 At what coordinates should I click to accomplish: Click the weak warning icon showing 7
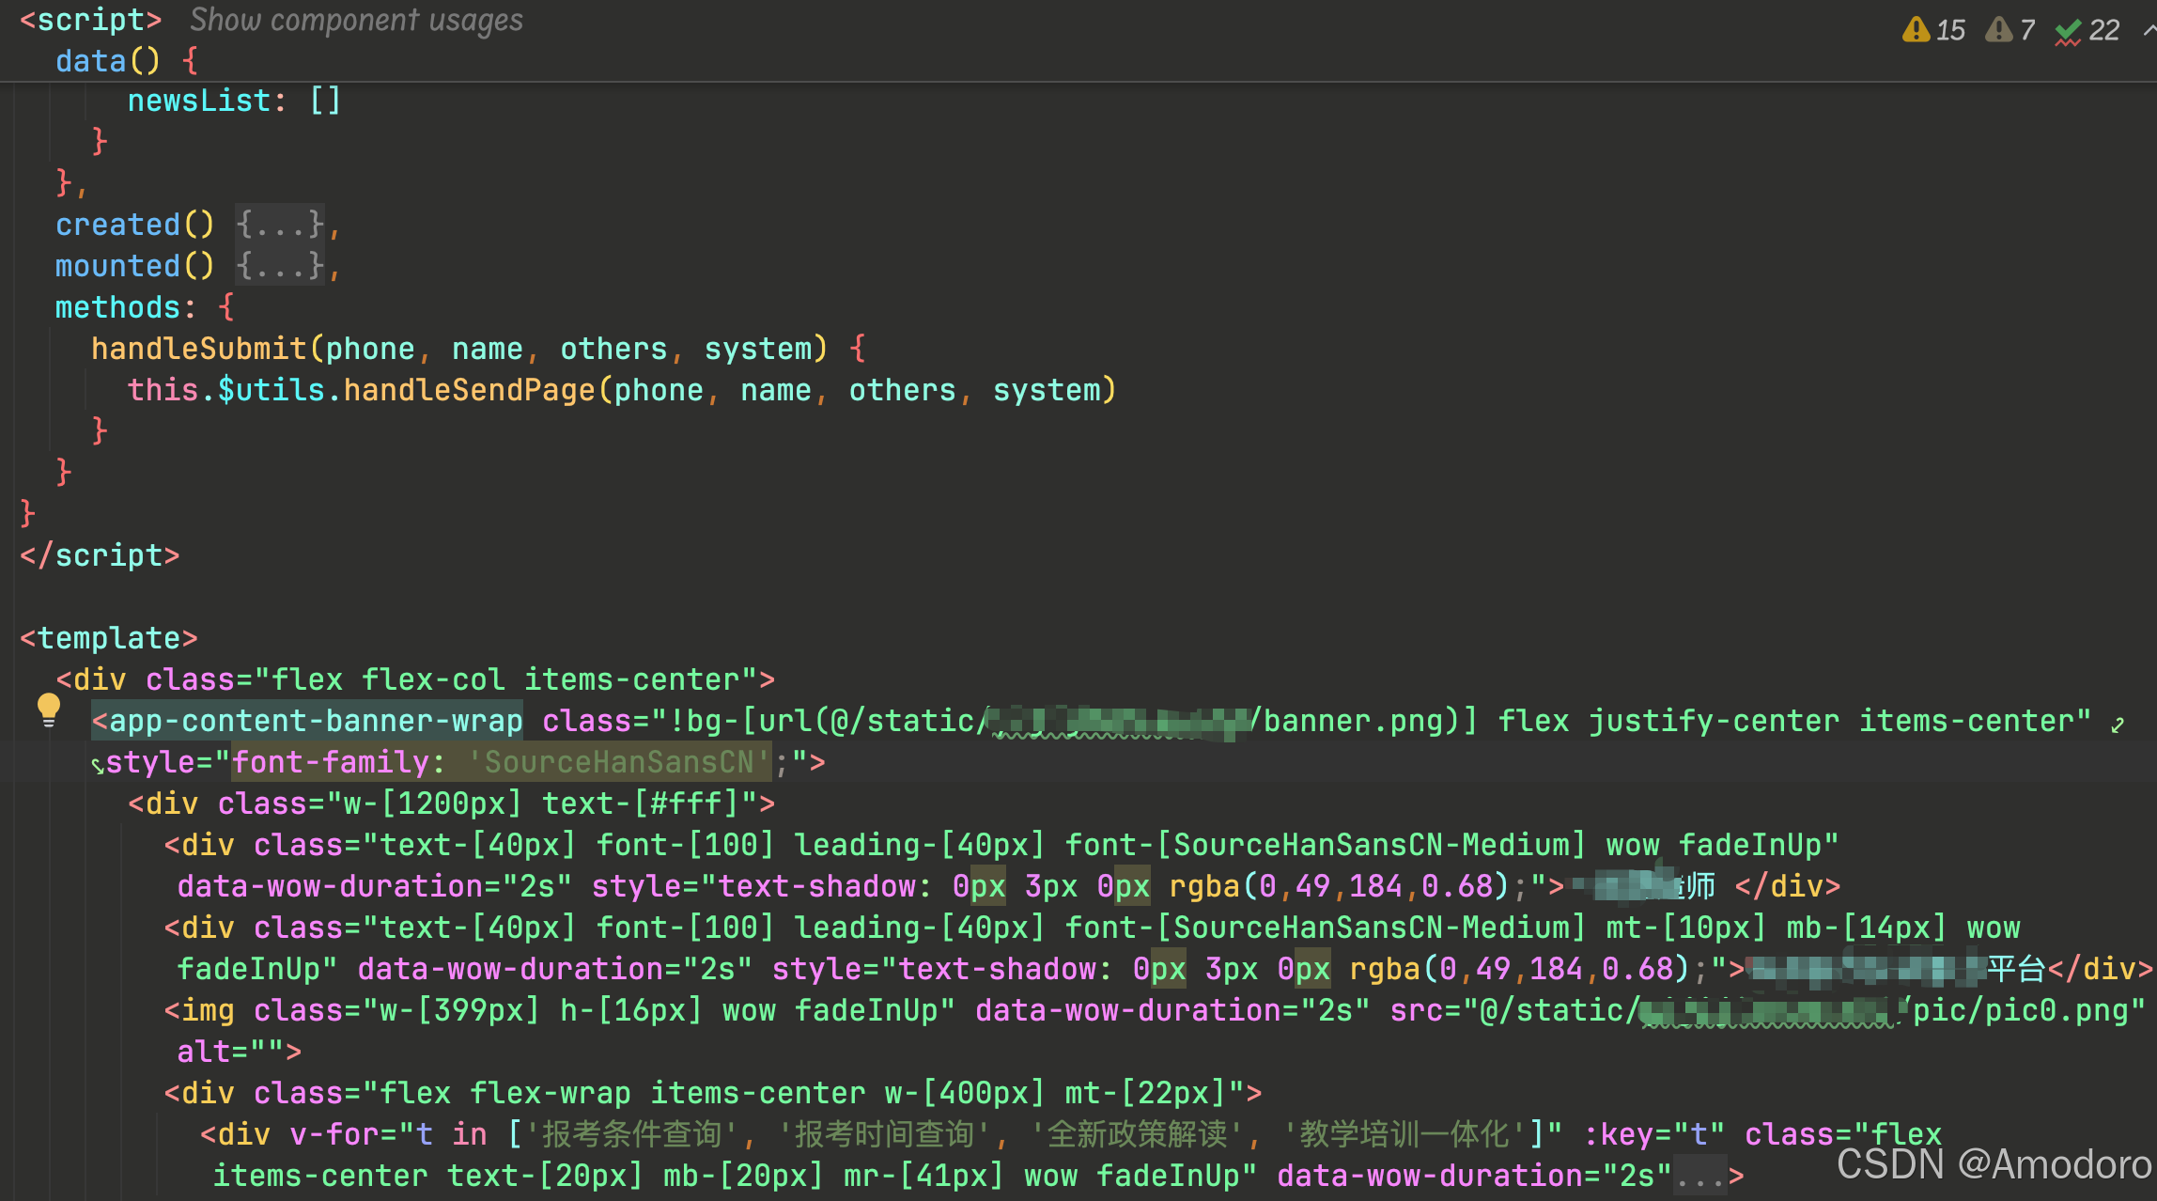point(1998,30)
